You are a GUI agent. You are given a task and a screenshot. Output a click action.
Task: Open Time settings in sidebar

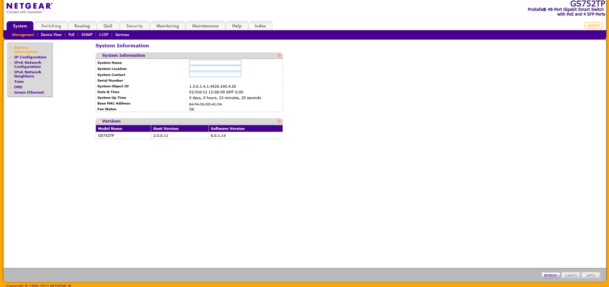point(19,82)
